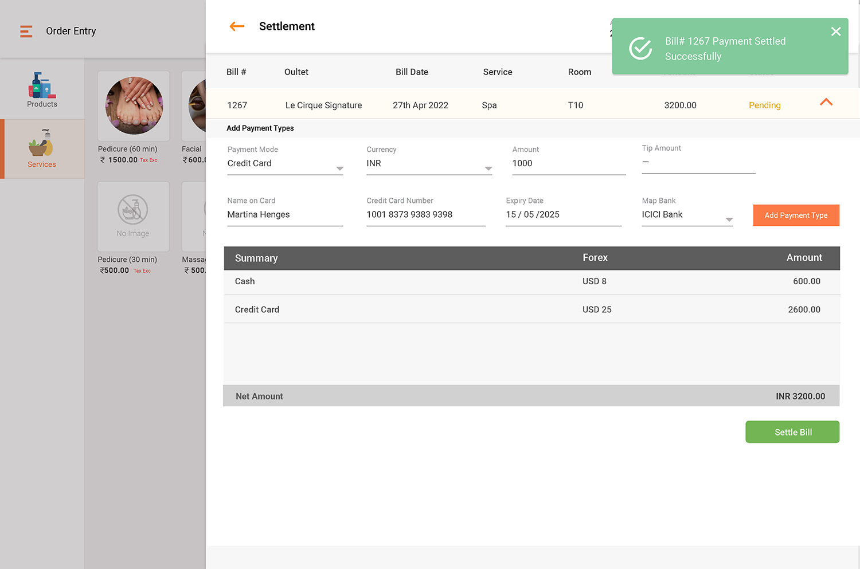Click the Map Bank dropdown arrow
Image resolution: width=860 pixels, height=569 pixels.
(x=729, y=220)
